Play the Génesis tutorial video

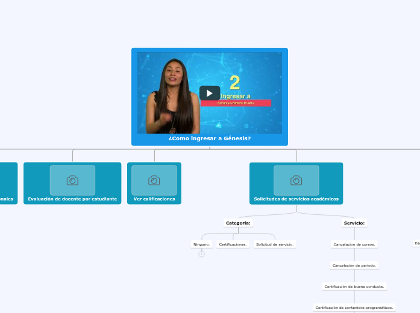[x=209, y=93]
